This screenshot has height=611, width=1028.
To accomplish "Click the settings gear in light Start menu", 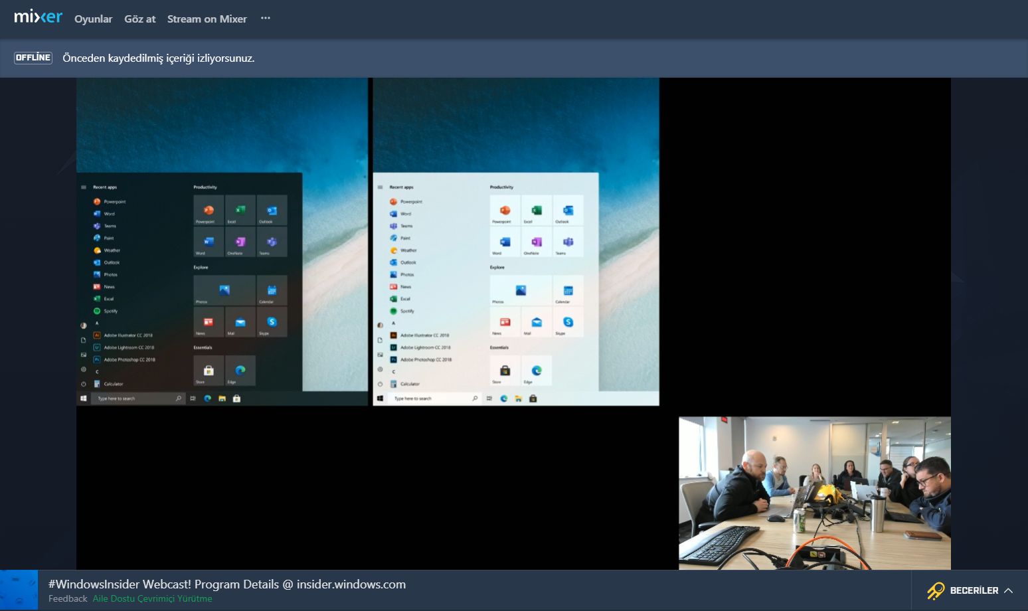I will coord(380,369).
